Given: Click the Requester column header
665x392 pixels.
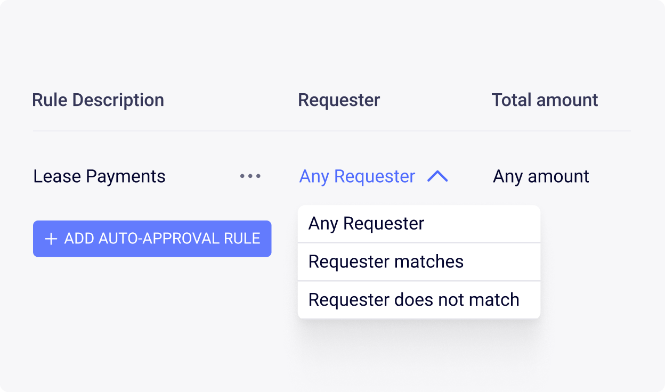Looking at the screenshot, I should click(x=339, y=100).
